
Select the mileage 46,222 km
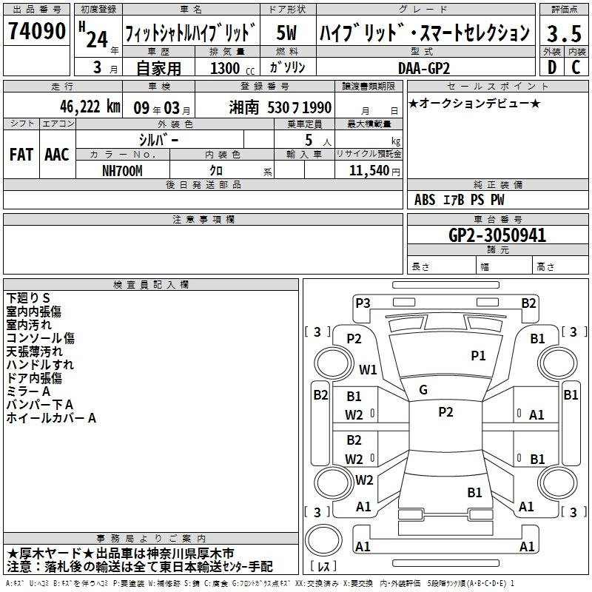click(90, 107)
